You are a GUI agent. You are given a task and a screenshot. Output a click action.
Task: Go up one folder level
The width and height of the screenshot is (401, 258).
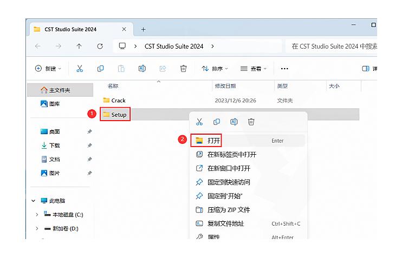[x=79, y=46]
